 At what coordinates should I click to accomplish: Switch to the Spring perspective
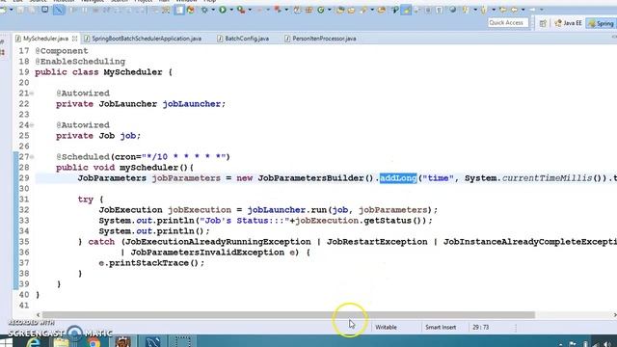point(602,23)
